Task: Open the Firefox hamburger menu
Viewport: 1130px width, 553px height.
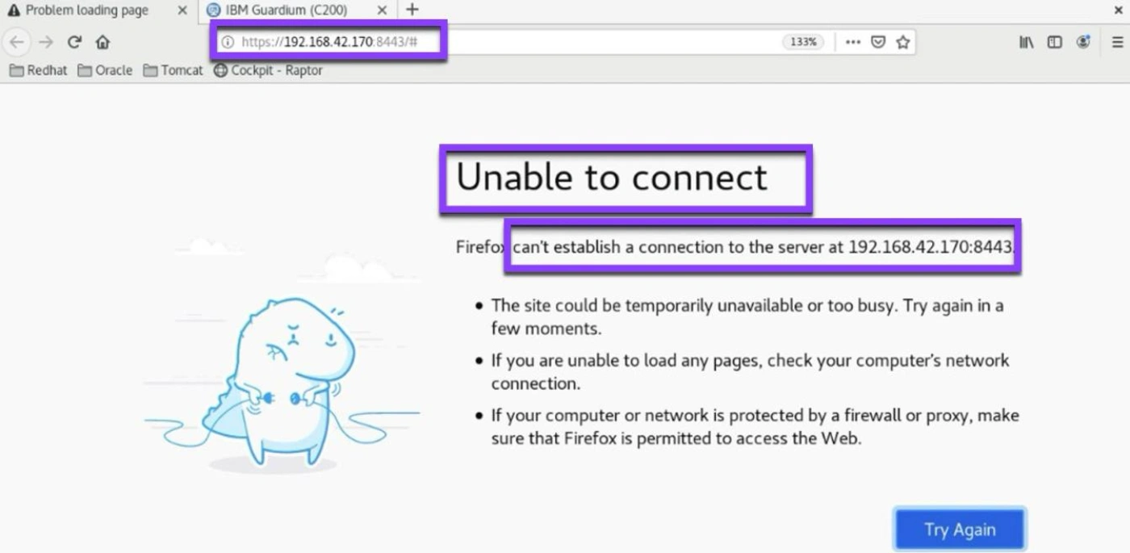Action: coord(1117,42)
